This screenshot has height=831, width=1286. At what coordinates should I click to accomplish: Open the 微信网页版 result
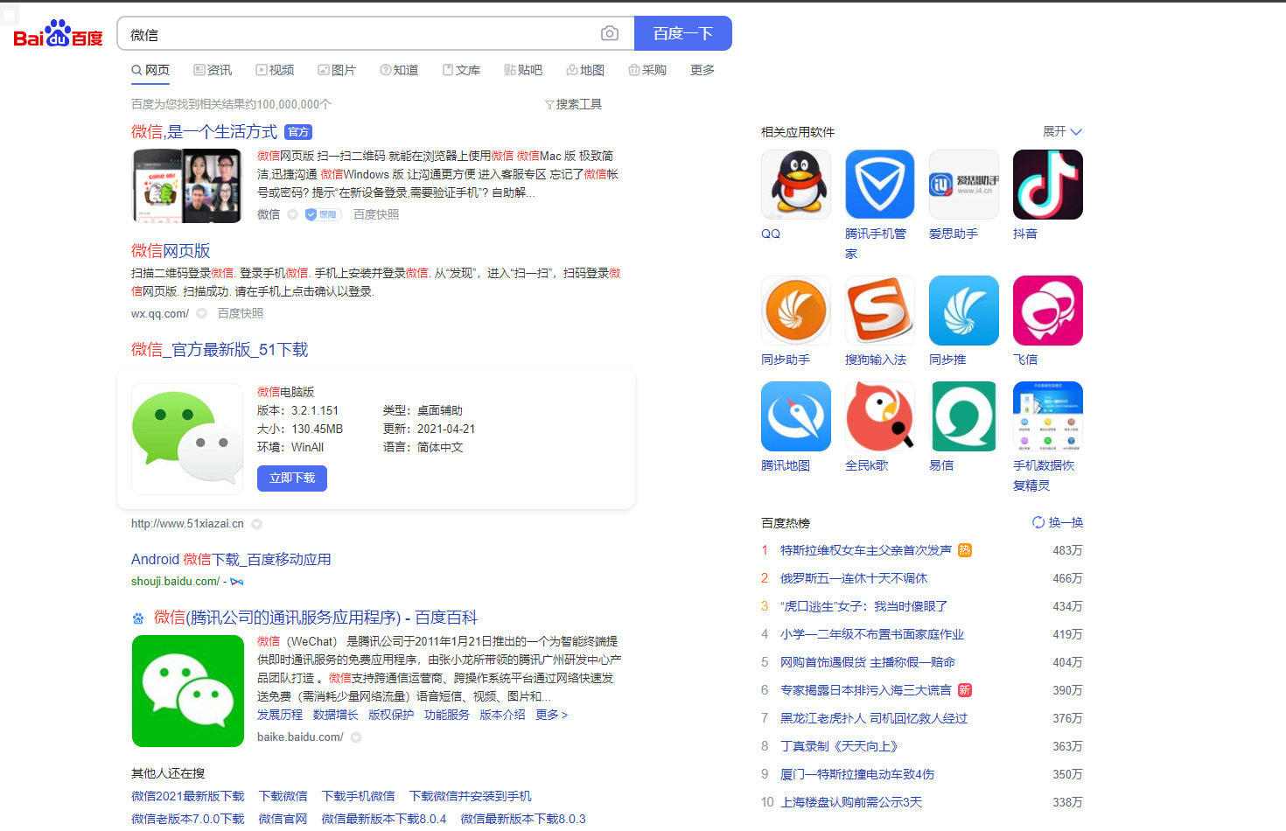click(171, 251)
